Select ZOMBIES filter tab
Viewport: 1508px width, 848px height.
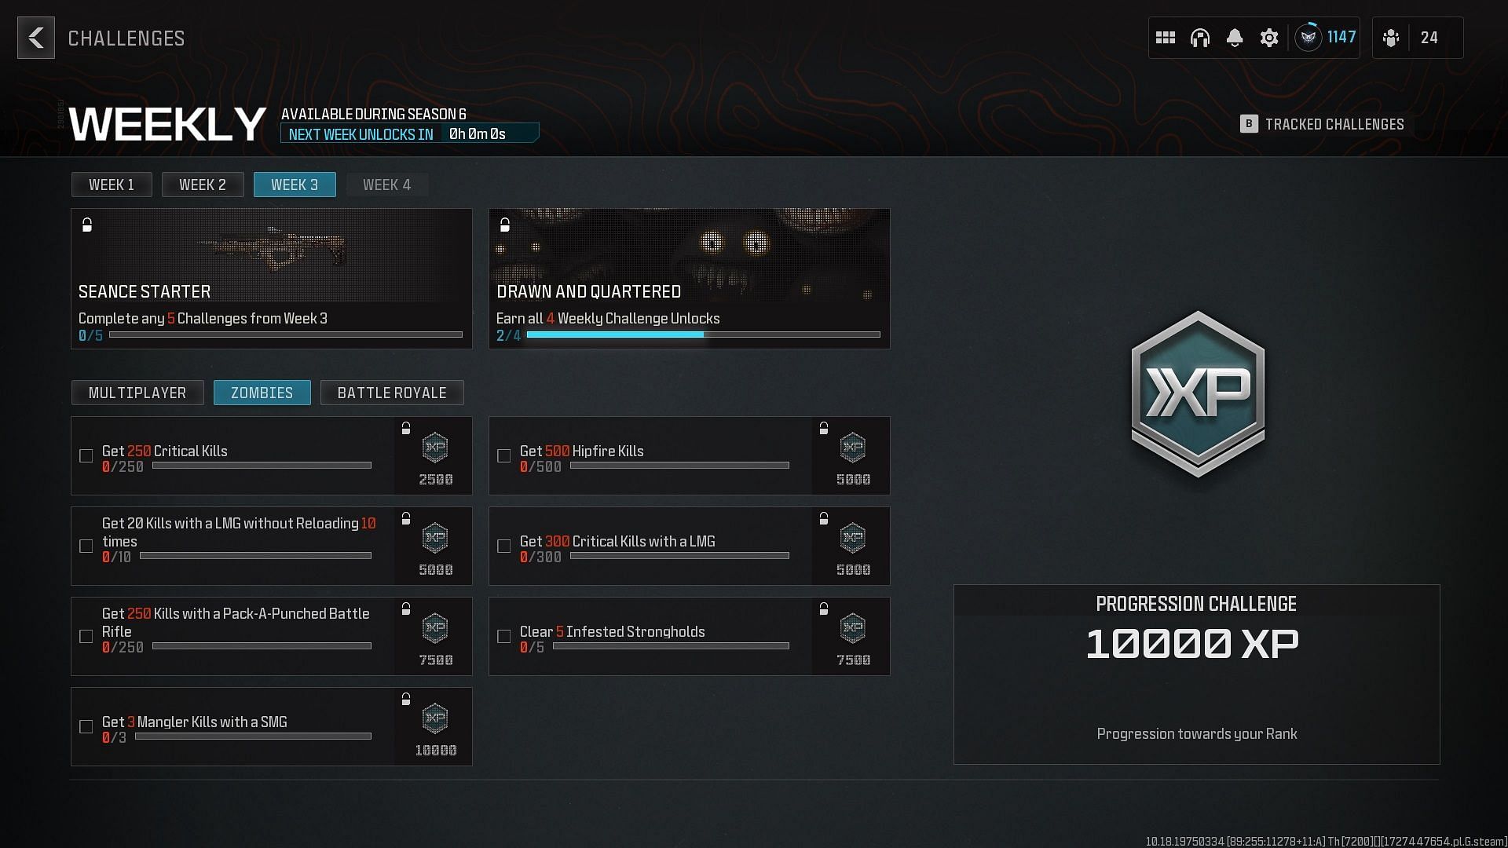[262, 393]
